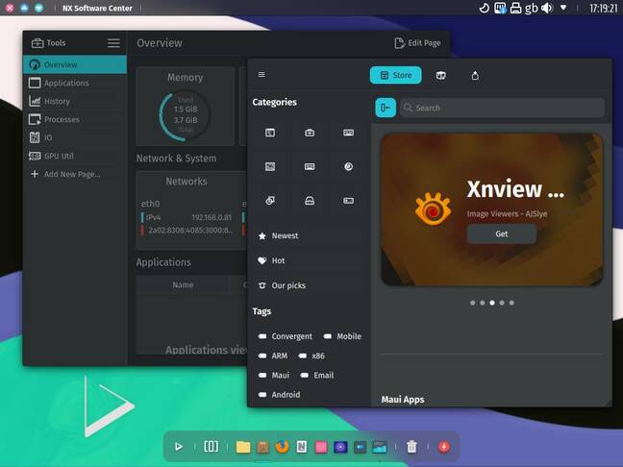Filter by the Email tag

(x=317, y=376)
